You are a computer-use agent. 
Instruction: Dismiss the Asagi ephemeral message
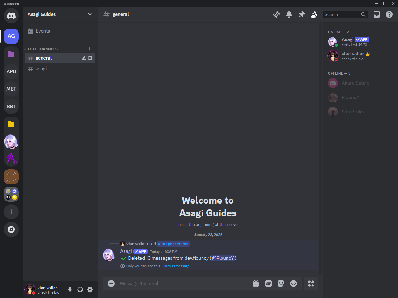[x=176, y=266]
